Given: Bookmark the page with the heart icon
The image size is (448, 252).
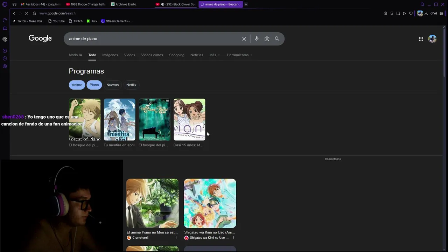Looking at the screenshot, I should point(411,13).
